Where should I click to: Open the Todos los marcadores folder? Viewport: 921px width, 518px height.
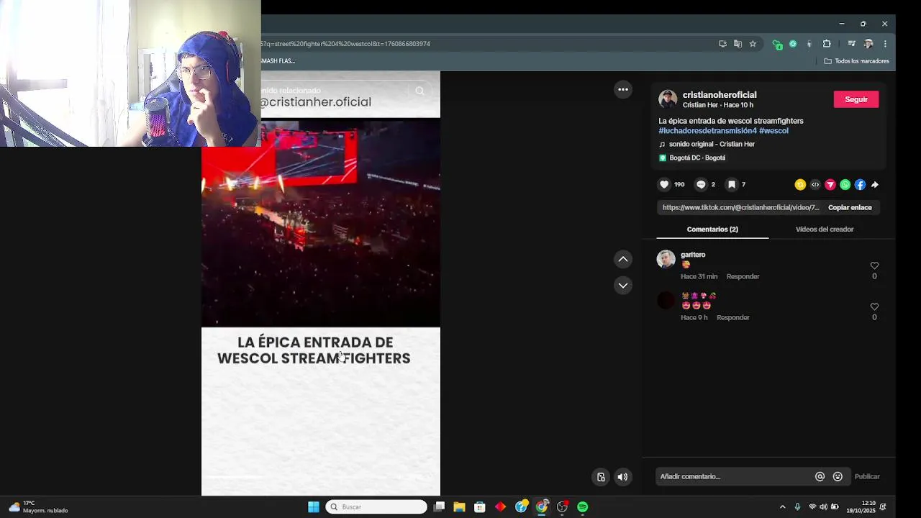pyautogui.click(x=856, y=61)
